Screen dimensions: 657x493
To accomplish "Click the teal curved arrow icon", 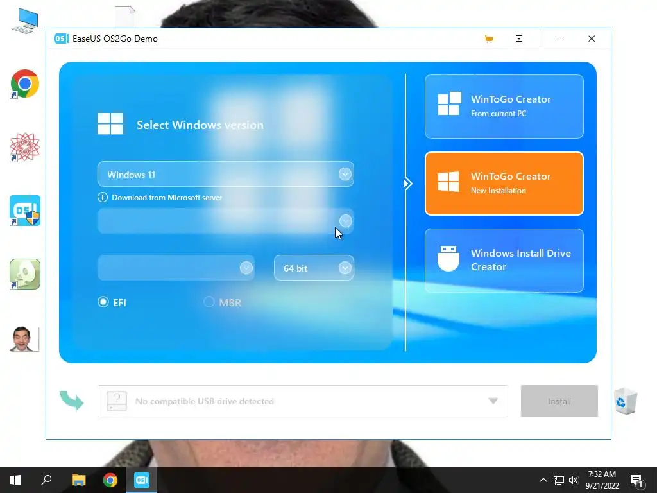I will (72, 401).
